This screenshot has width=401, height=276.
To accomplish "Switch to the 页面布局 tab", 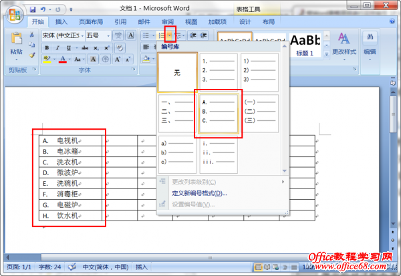I will (x=91, y=22).
